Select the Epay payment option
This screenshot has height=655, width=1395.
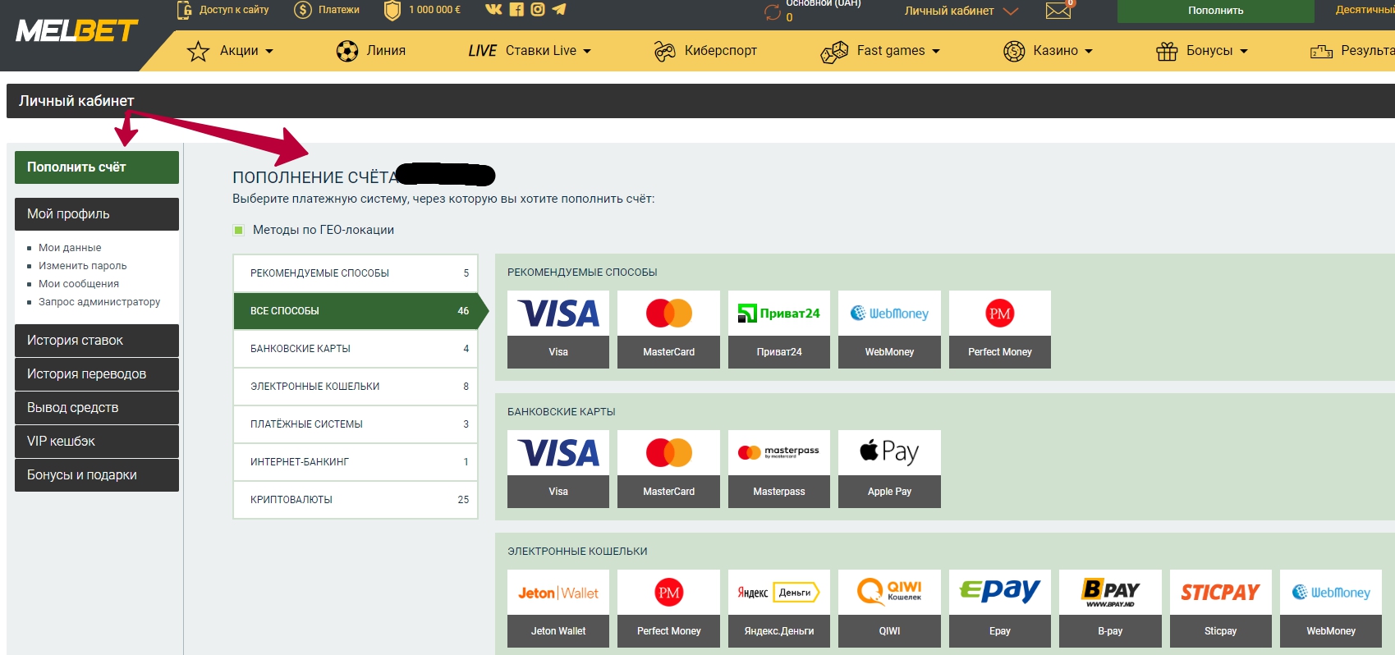tap(1000, 608)
